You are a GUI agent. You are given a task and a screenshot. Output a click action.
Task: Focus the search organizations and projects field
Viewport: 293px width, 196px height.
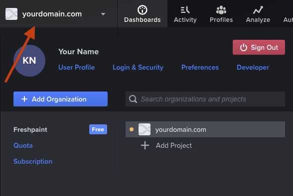pos(205,99)
